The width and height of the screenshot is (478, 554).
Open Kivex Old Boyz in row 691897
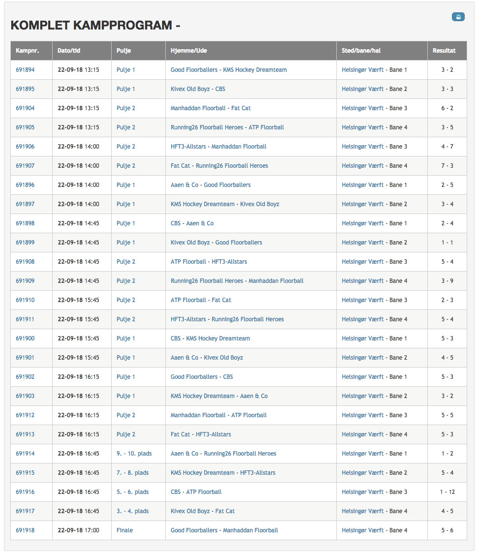260,204
